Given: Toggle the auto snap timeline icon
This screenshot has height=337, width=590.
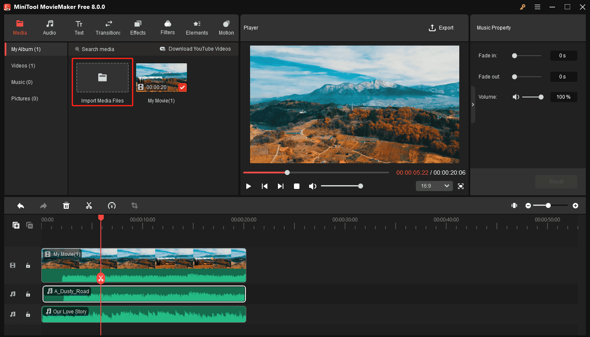Looking at the screenshot, I should (x=514, y=205).
